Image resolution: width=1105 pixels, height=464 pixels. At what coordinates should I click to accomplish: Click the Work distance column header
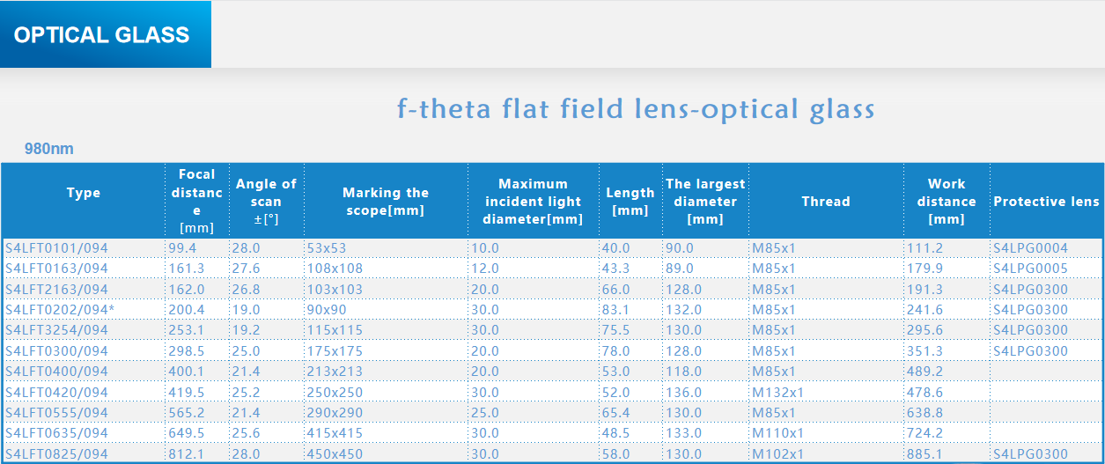pos(947,201)
